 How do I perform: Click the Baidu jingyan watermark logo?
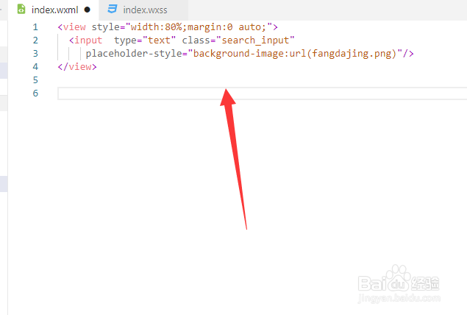399,285
